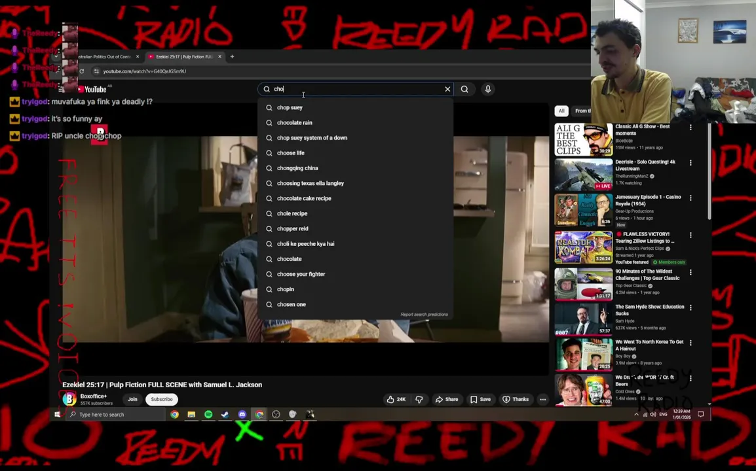Screen dimensions: 756x471
Task: Click the magnifier search button beside search box
Action: coord(464,89)
